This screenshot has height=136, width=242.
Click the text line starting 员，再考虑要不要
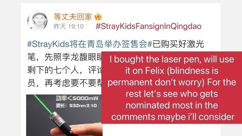[x=64, y=83]
